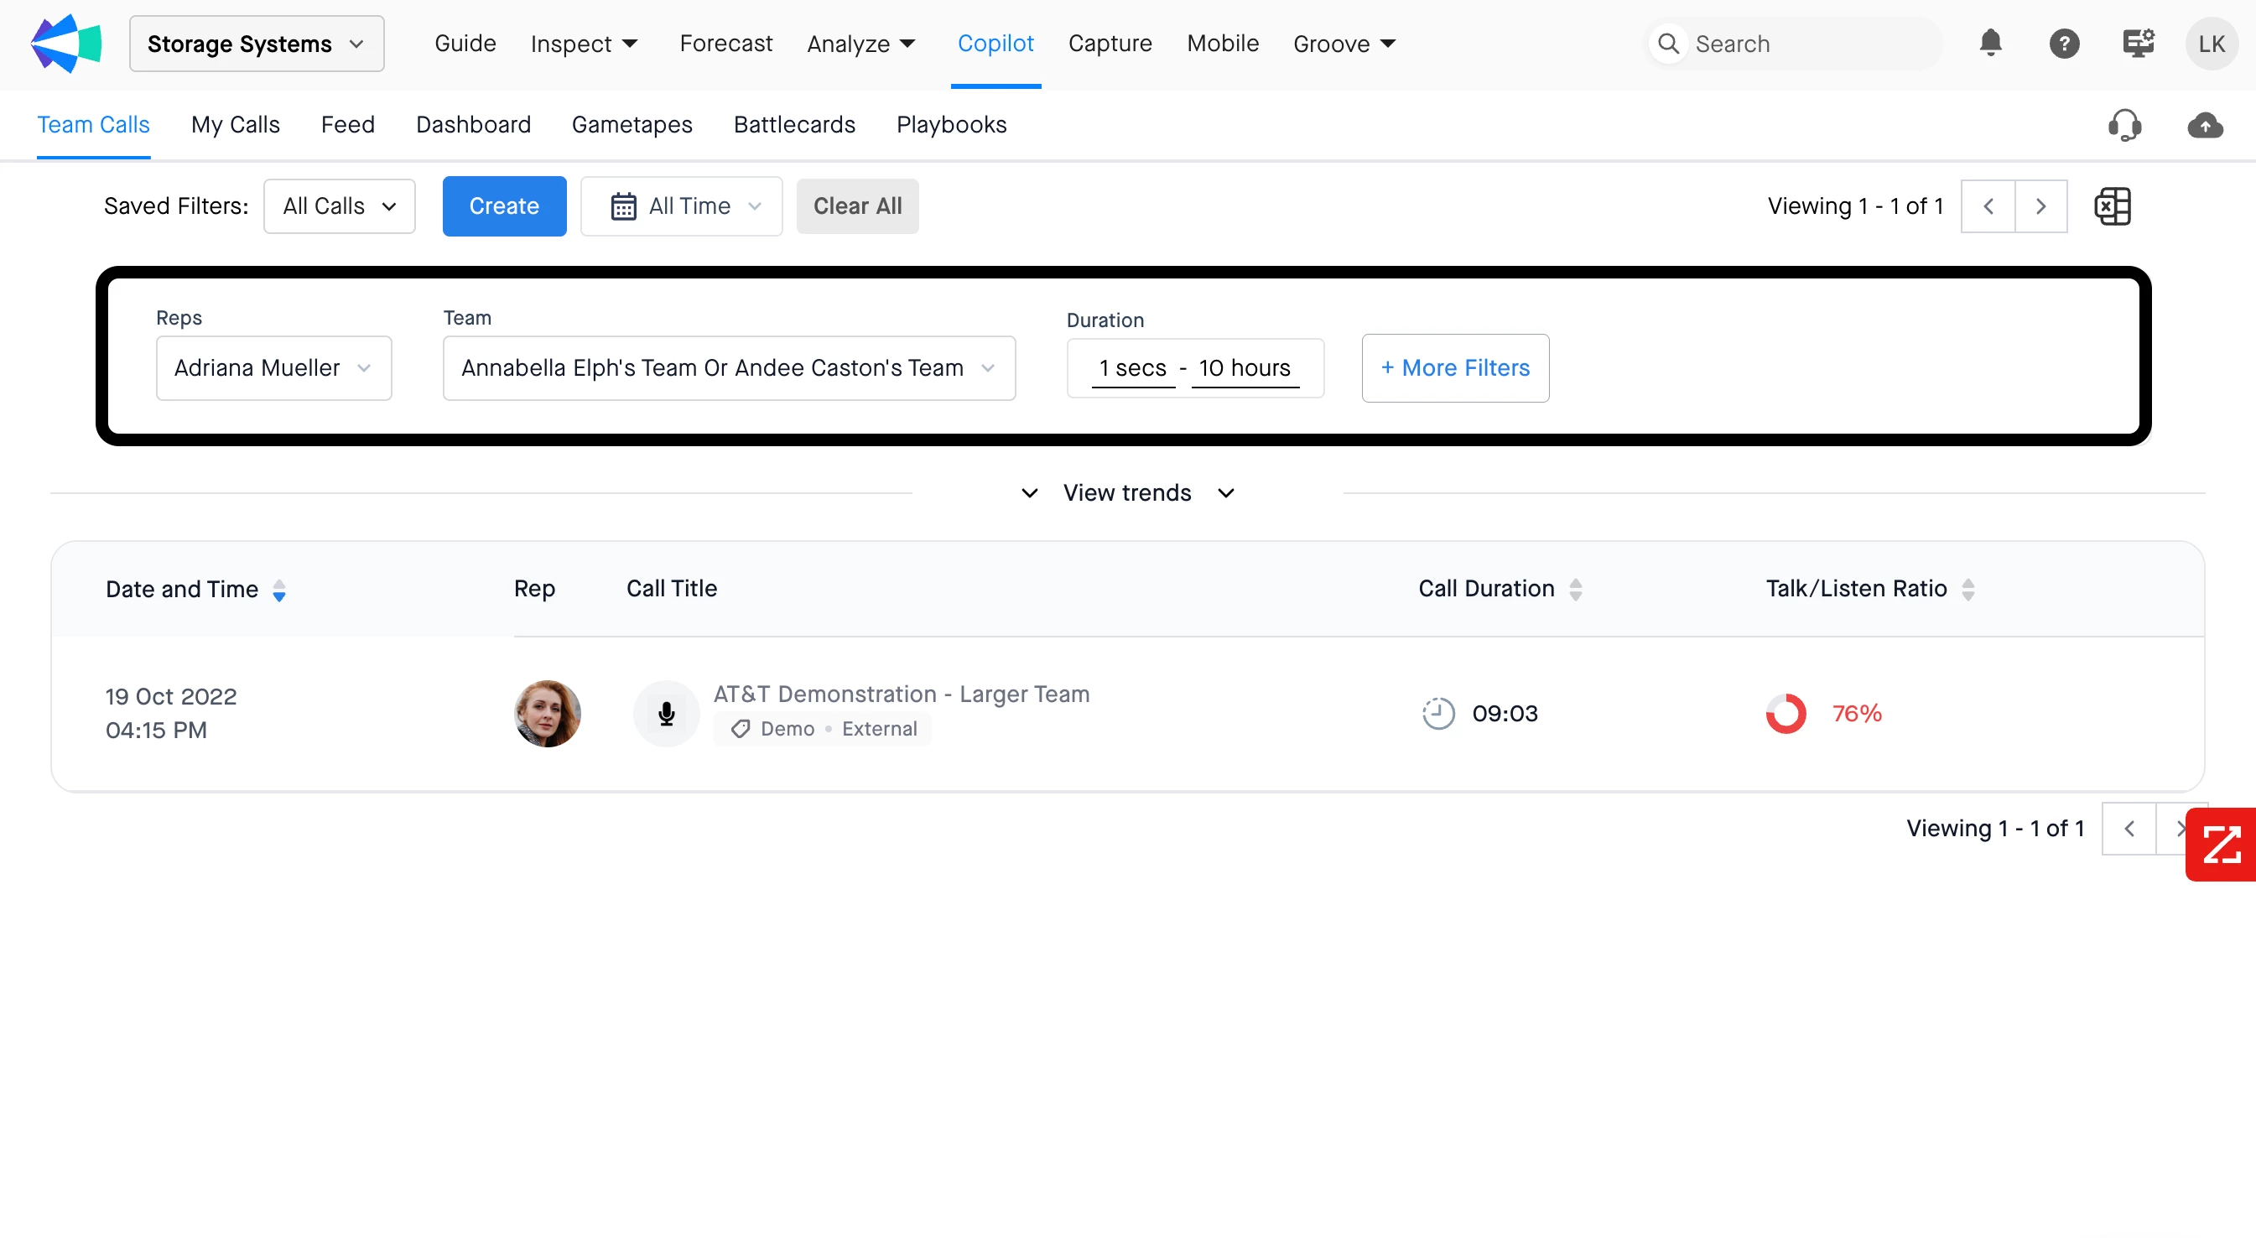Click the Search input field
This screenshot has height=1238, width=2256.
(1804, 44)
